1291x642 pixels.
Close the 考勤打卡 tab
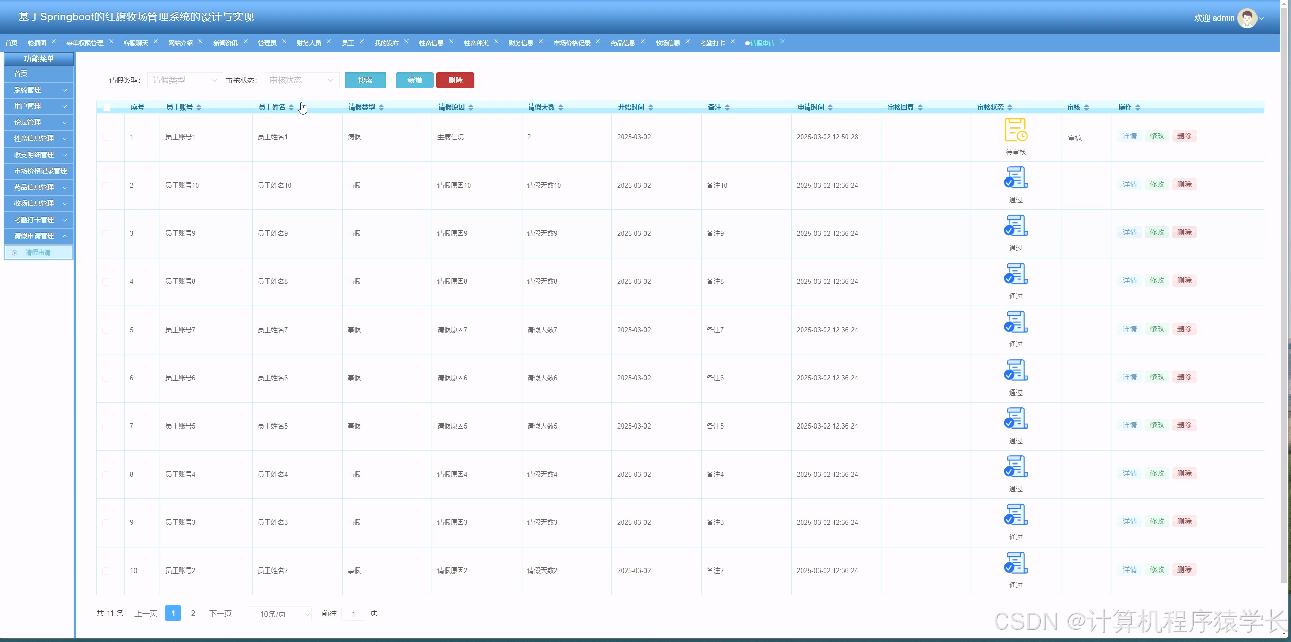pos(732,42)
